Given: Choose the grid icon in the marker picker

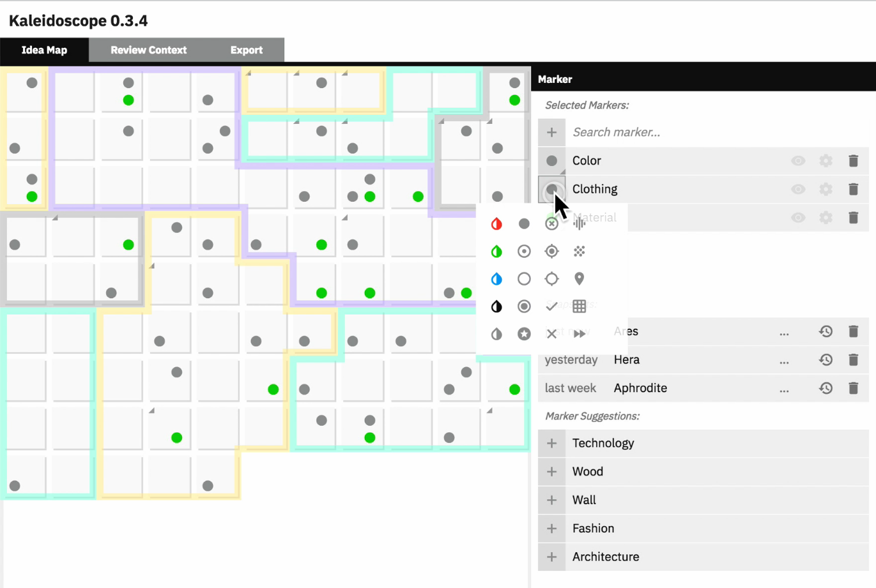Looking at the screenshot, I should pos(579,306).
